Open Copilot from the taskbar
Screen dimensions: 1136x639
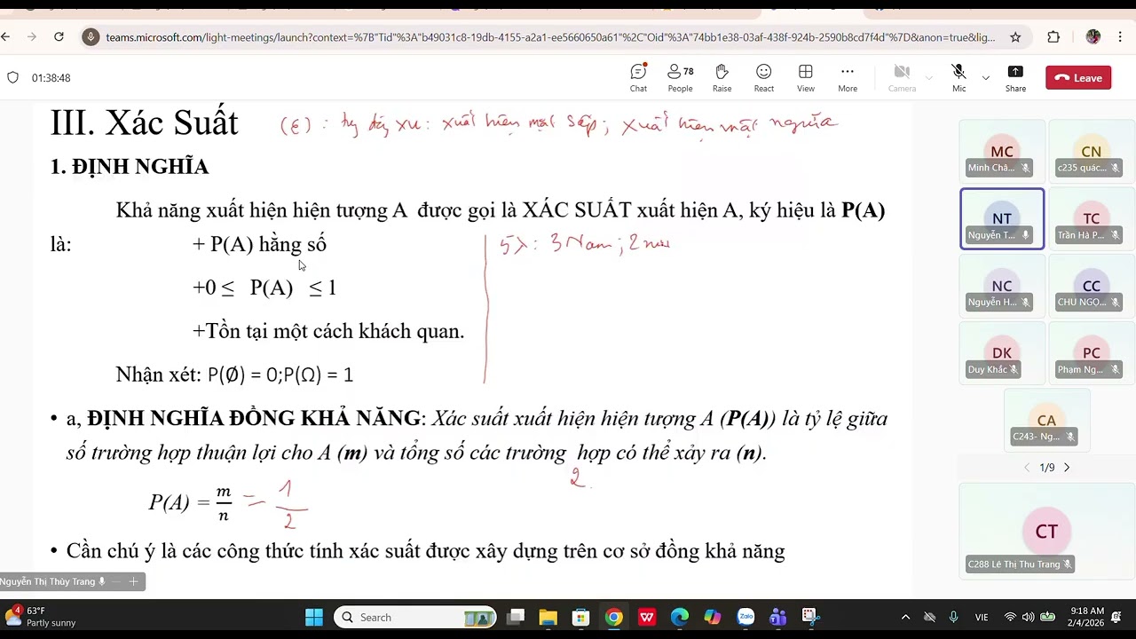point(712,618)
